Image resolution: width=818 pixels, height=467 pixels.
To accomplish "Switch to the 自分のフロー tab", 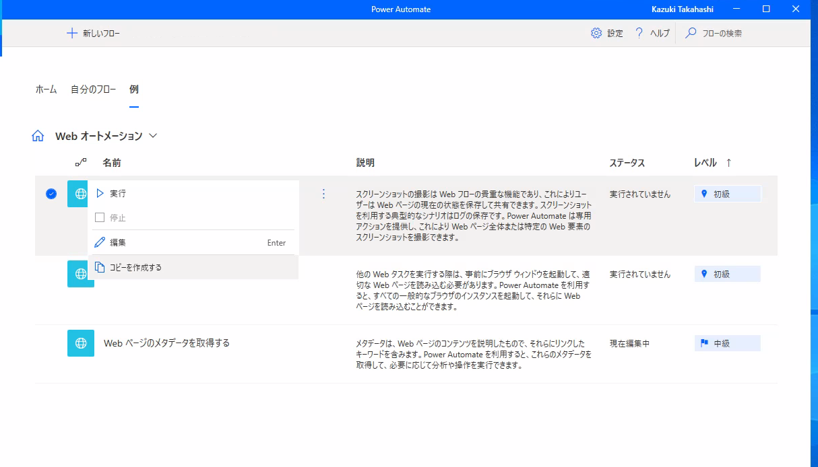I will click(x=92, y=88).
